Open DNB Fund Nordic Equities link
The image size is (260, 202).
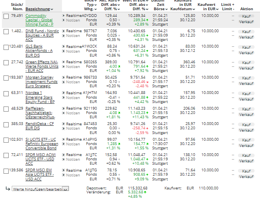coord(42,35)
